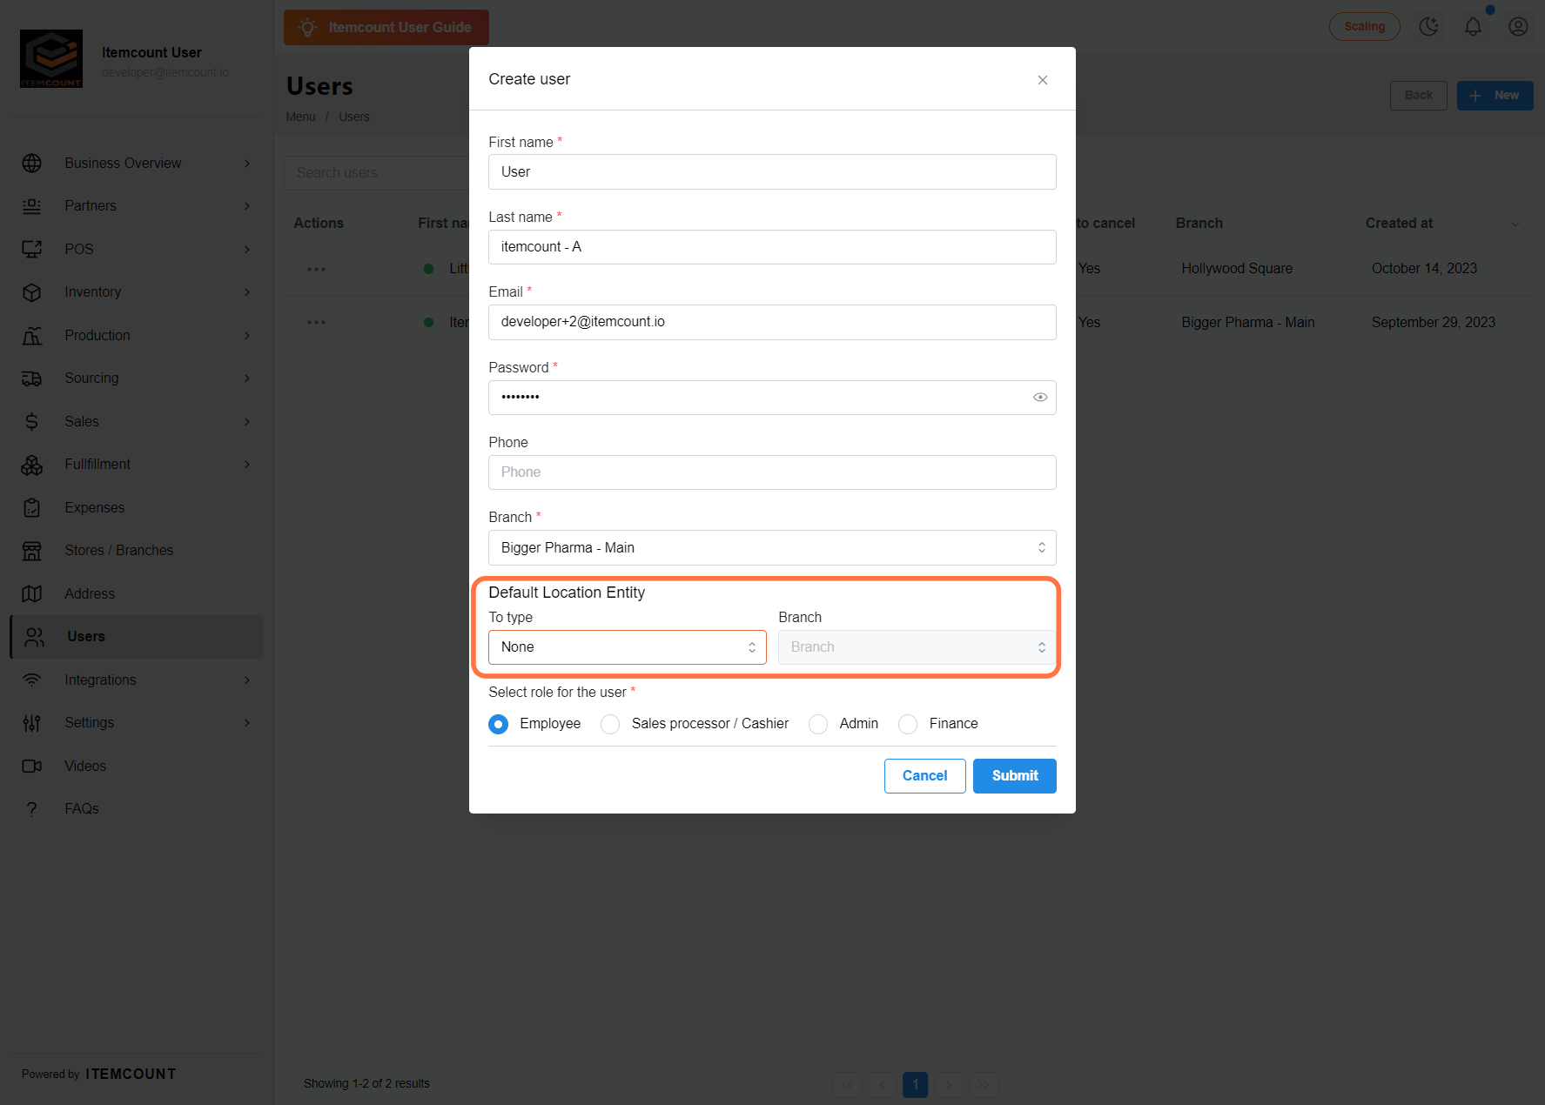The image size is (1545, 1105).
Task: Open the Sourcing sidebar menu item
Action: (x=137, y=378)
